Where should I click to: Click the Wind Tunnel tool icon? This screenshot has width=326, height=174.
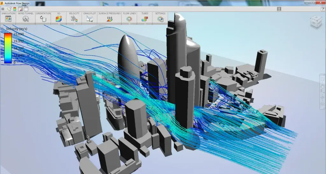coord(26,19)
